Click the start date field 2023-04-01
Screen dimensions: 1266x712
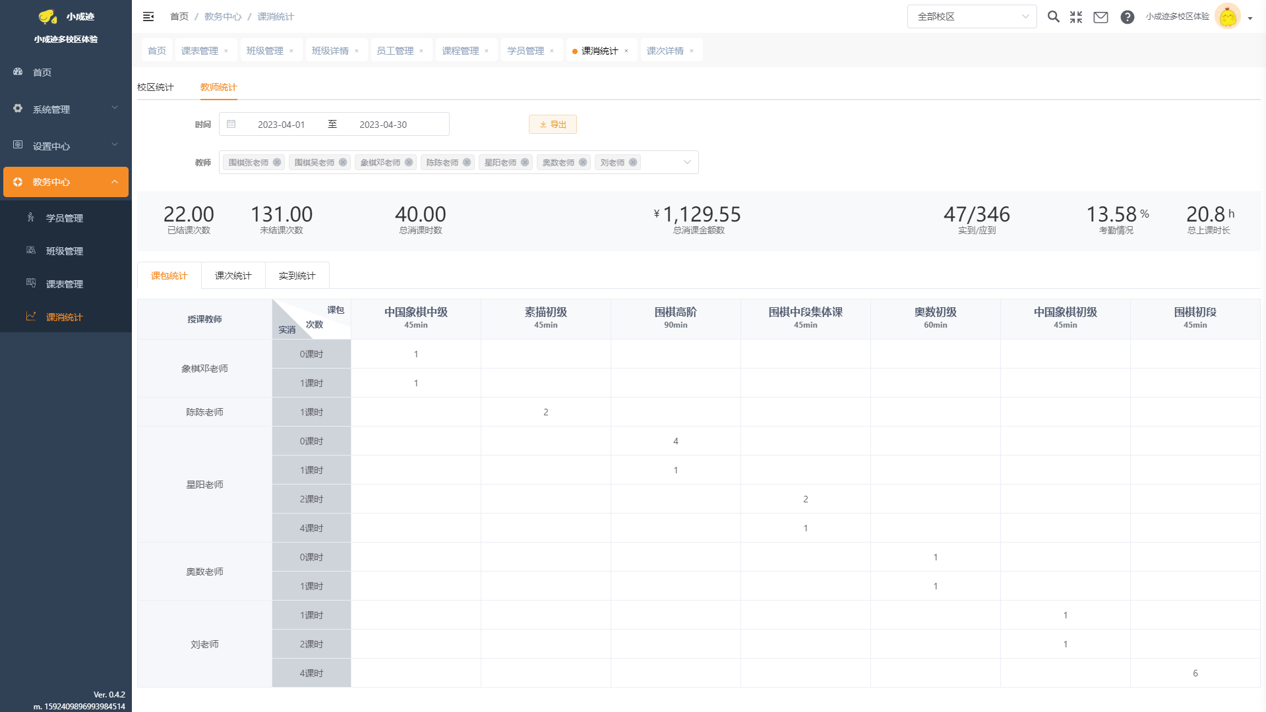click(282, 125)
